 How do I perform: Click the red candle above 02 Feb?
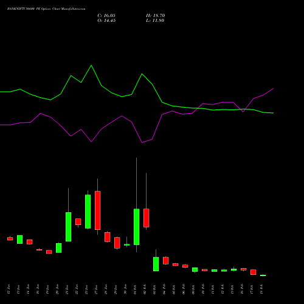147,218
